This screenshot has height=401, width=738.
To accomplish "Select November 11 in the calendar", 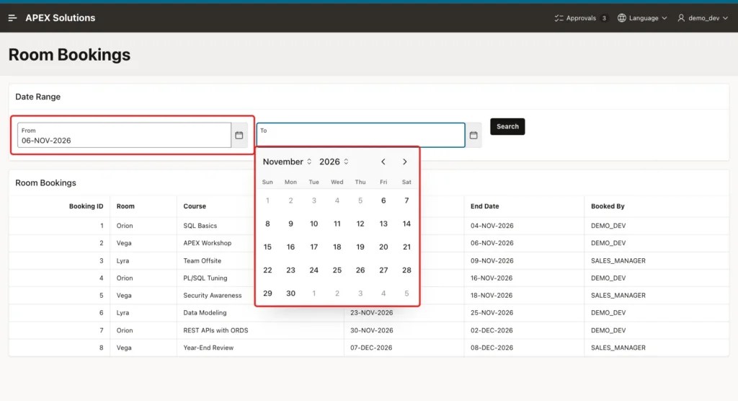I will [x=337, y=224].
